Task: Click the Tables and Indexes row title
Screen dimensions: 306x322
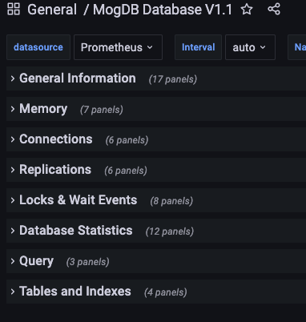Action: (x=75, y=292)
